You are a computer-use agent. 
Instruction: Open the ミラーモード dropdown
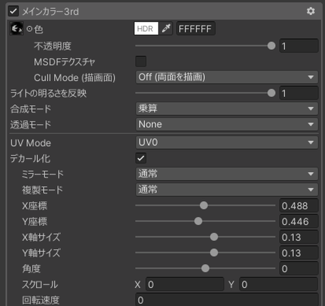[x=227, y=174]
